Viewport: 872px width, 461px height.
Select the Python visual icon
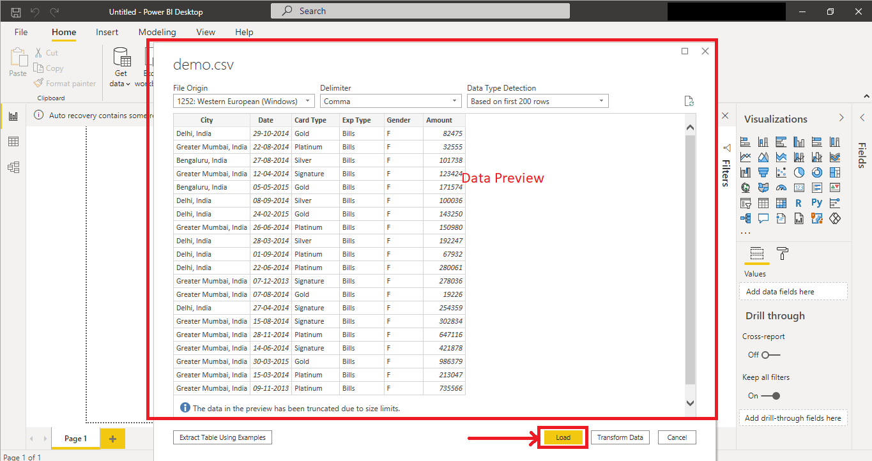(x=817, y=202)
